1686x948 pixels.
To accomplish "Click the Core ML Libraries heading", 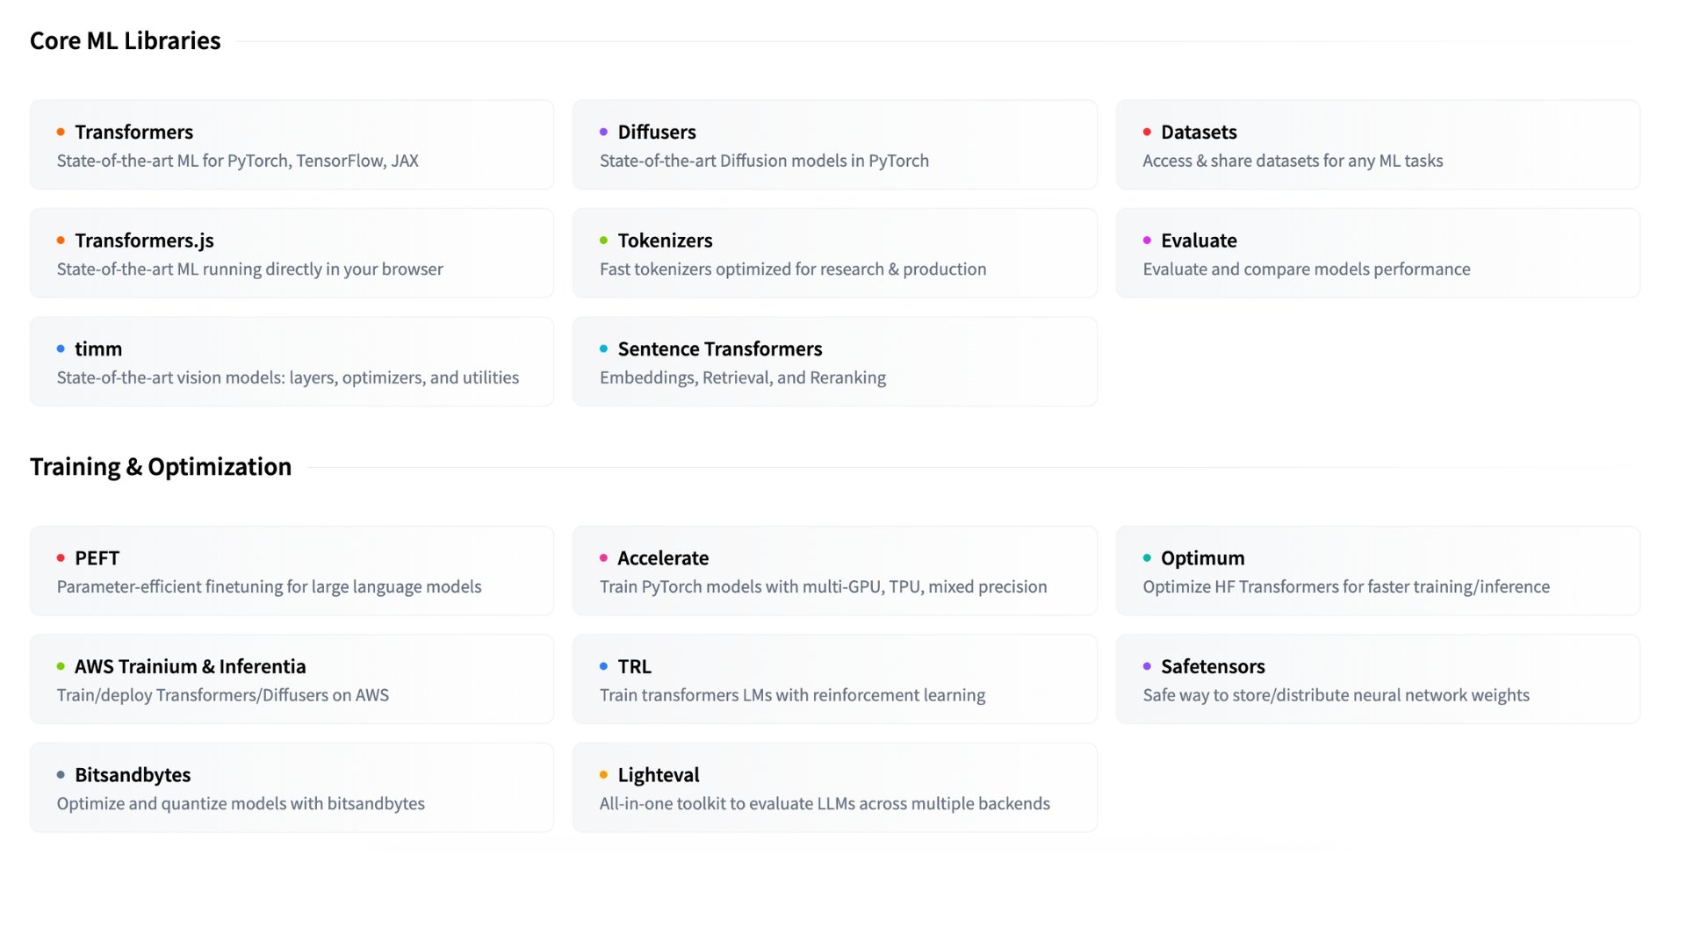I will [x=126, y=41].
